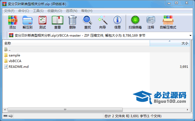Open the 帮助(H) menu
195x121 pixels.
[x=87, y=11]
